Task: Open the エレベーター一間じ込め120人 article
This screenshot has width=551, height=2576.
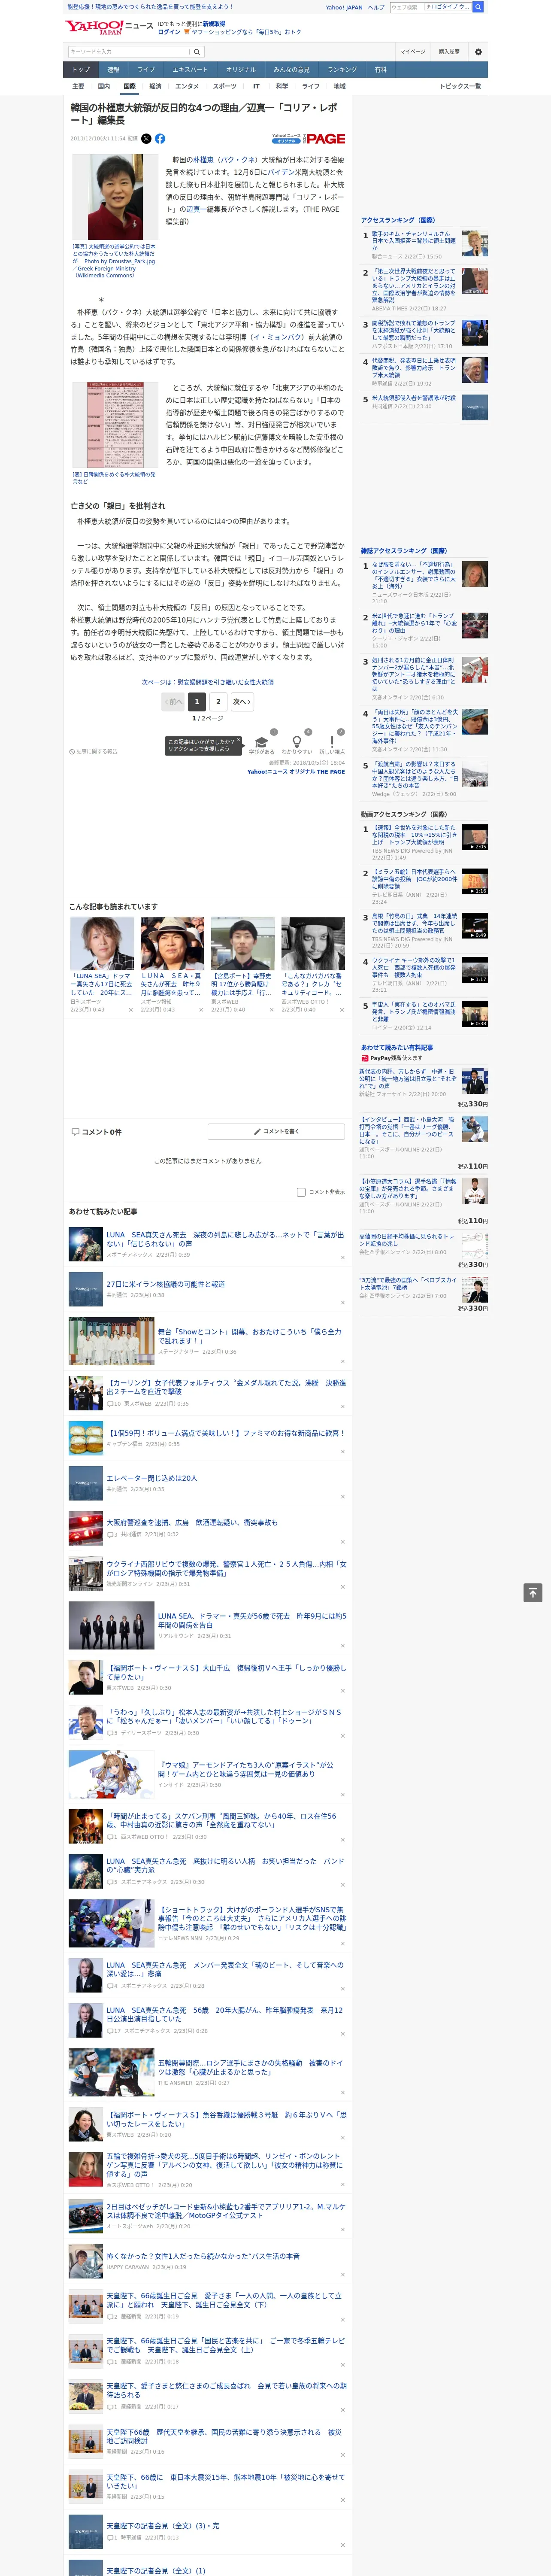Action: [x=152, y=1478]
